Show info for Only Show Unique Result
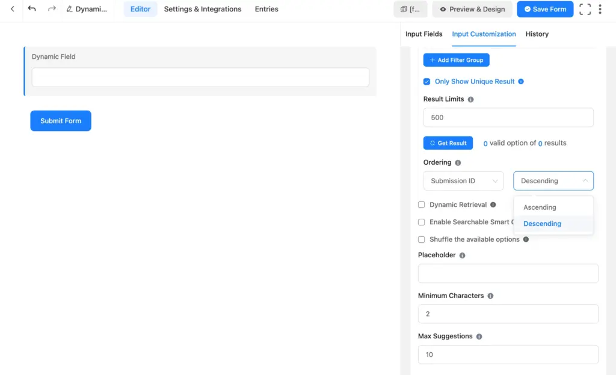The width and height of the screenshot is (616, 375). click(x=521, y=82)
